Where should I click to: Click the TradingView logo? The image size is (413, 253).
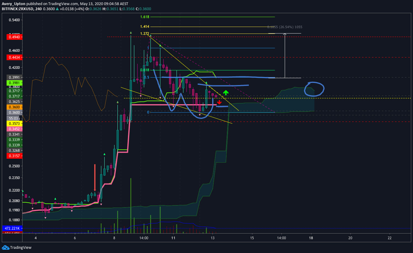[x=16, y=248]
